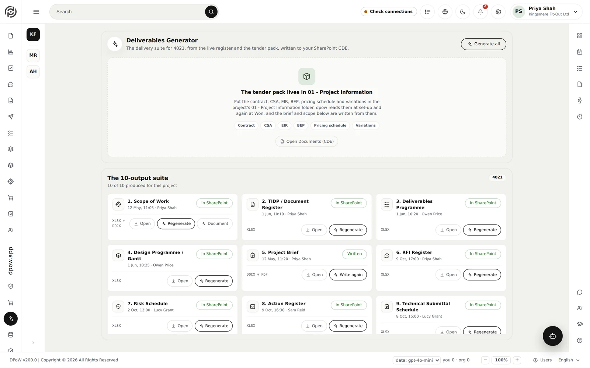Open the paper plane send icon in left sidebar
Screen dimensions: 590x368
[11, 117]
